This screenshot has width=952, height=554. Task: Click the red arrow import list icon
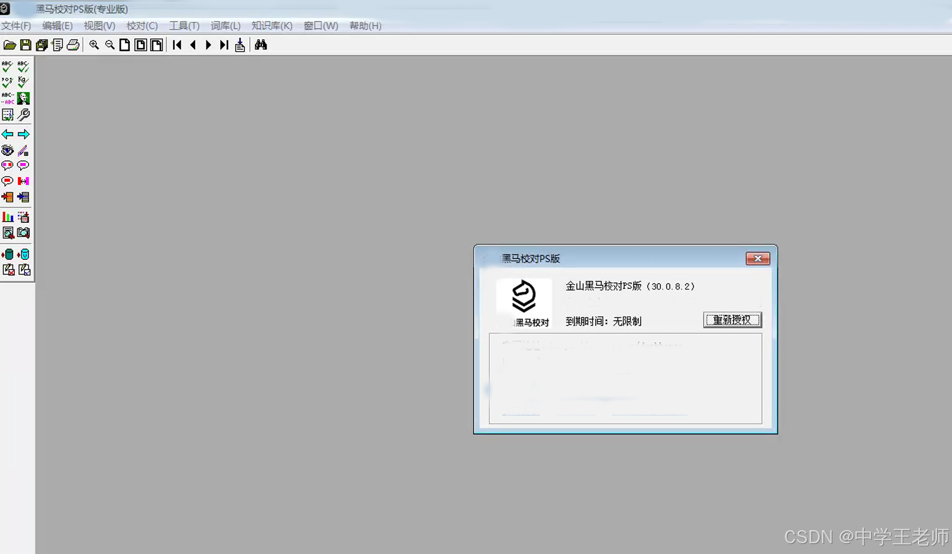[x=7, y=197]
